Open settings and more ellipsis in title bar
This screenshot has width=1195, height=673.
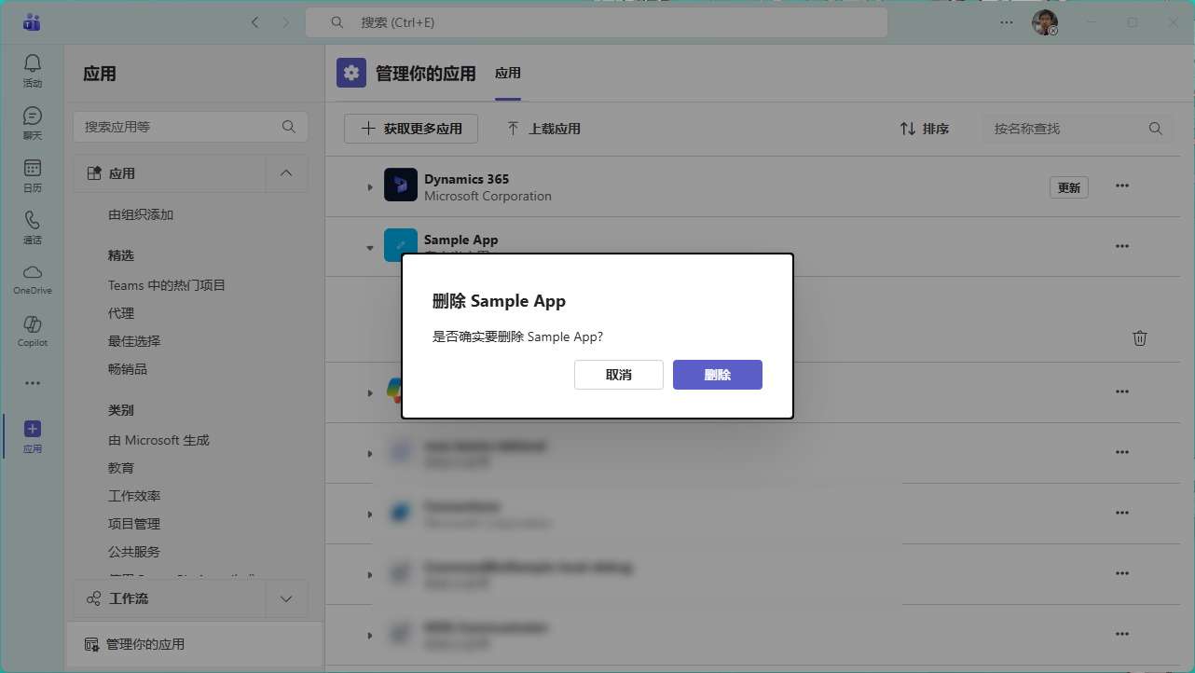pyautogui.click(x=1007, y=22)
